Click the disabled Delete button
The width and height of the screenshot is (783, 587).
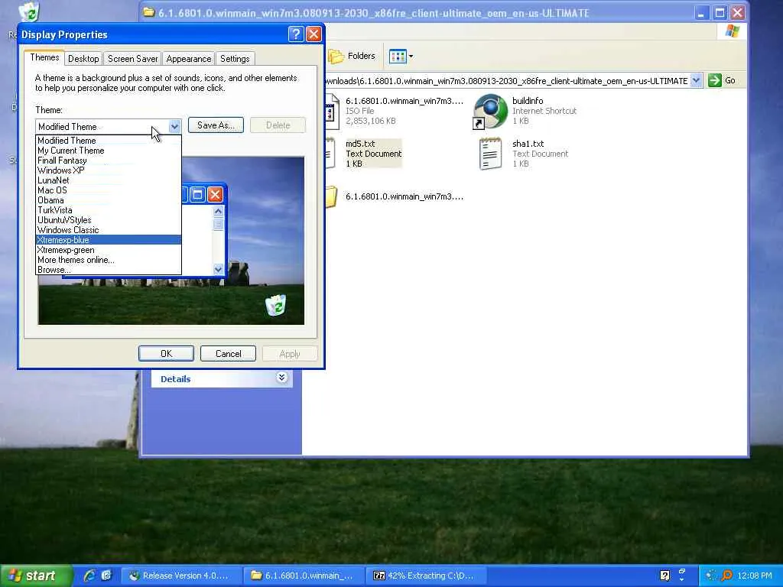[278, 125]
